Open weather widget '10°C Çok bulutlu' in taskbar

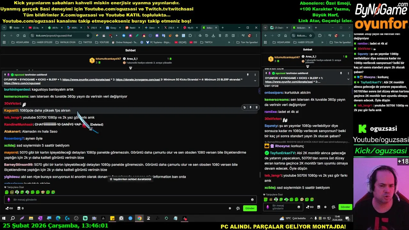pyautogui.click(x=293, y=218)
